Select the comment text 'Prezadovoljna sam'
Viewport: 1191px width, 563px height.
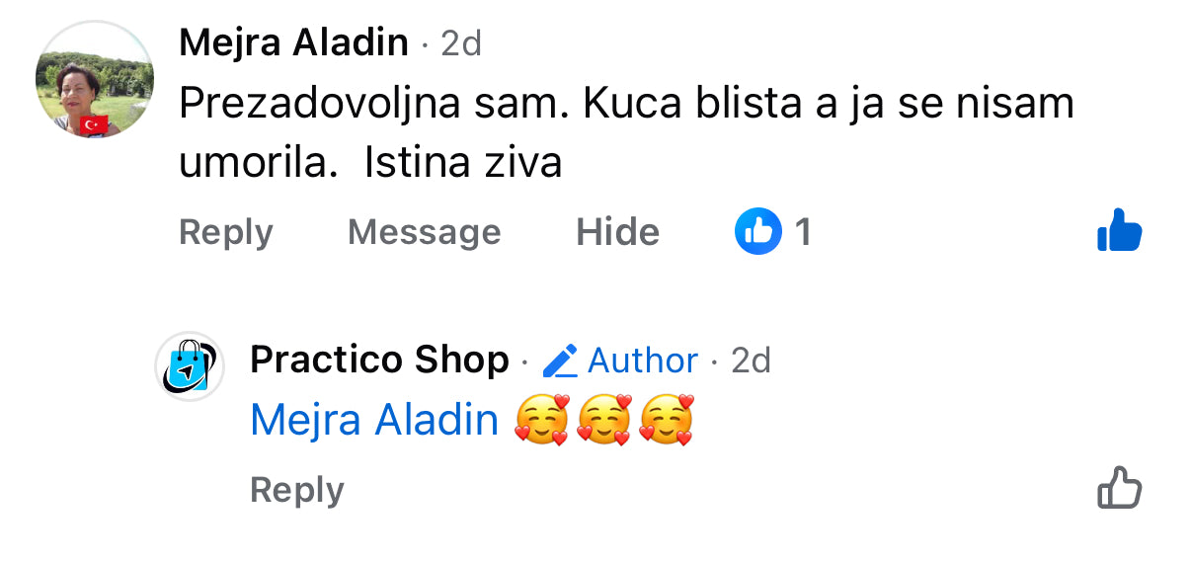[368, 105]
